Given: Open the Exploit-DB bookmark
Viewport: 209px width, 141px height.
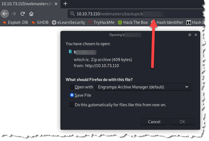Looking at the screenshot, I should point(16,22).
